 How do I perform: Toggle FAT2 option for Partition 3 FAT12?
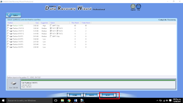coord(57,31)
